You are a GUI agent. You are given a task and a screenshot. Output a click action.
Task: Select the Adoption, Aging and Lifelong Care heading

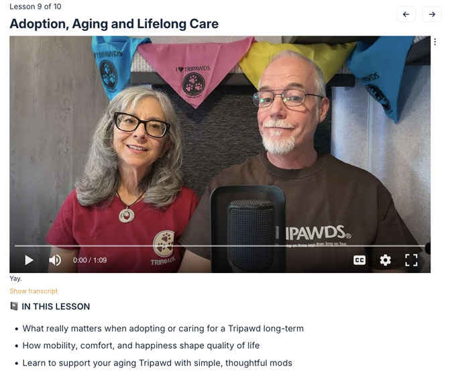[x=114, y=23]
